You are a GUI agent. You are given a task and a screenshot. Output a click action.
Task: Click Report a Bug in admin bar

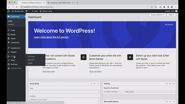pyautogui.click(x=46, y=11)
